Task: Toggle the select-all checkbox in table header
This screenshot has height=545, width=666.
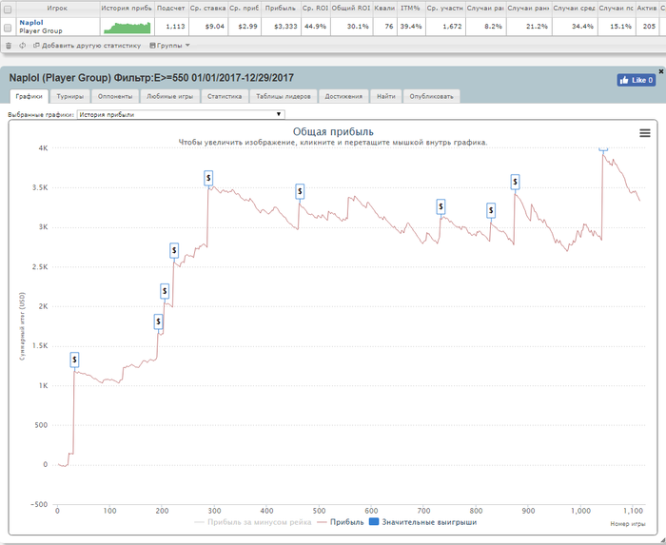Action: pos(8,9)
